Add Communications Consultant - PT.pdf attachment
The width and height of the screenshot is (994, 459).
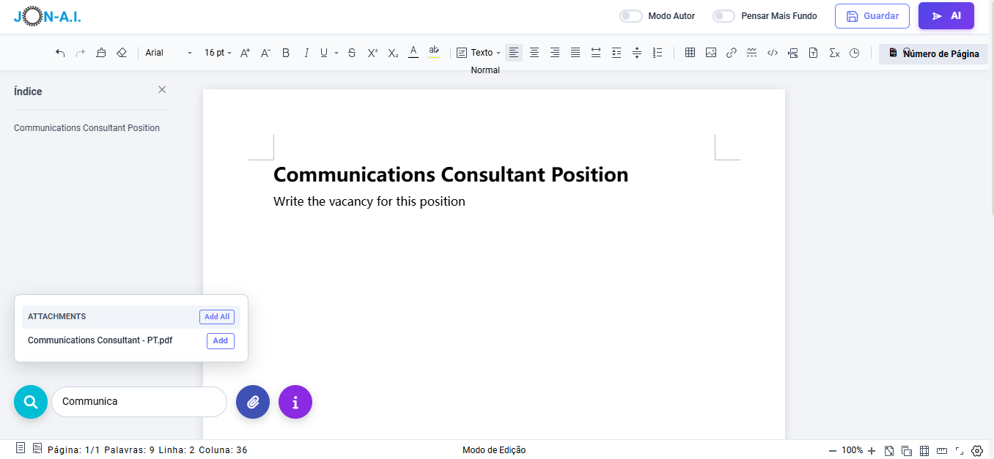tap(221, 340)
